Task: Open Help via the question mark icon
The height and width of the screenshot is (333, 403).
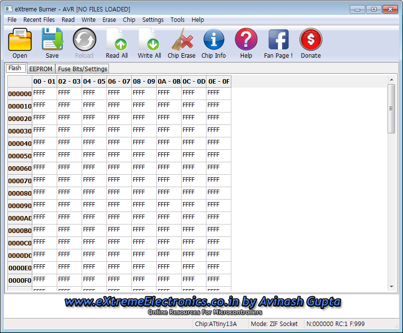Action: (246, 39)
